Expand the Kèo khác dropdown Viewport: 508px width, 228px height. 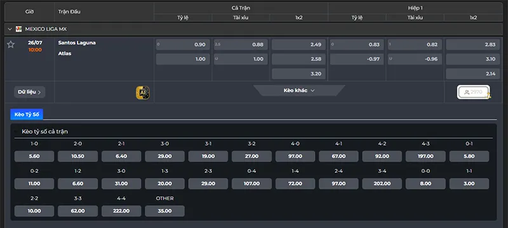pyautogui.click(x=299, y=91)
